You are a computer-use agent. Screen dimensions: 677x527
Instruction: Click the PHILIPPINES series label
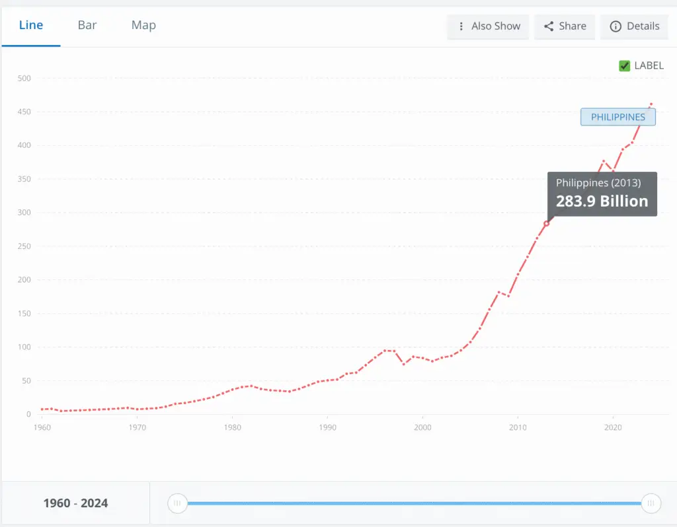coord(617,117)
